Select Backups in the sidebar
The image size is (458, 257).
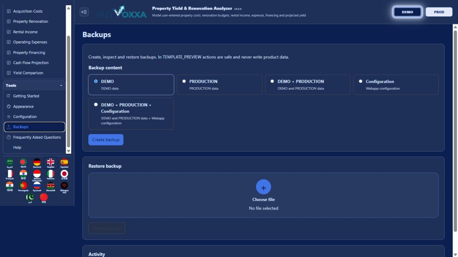click(34, 127)
